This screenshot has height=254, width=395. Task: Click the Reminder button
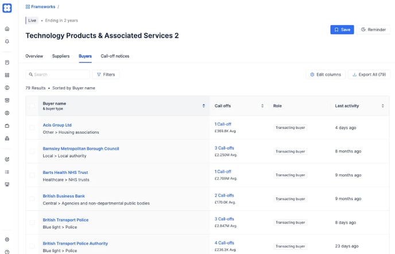pyautogui.click(x=373, y=30)
